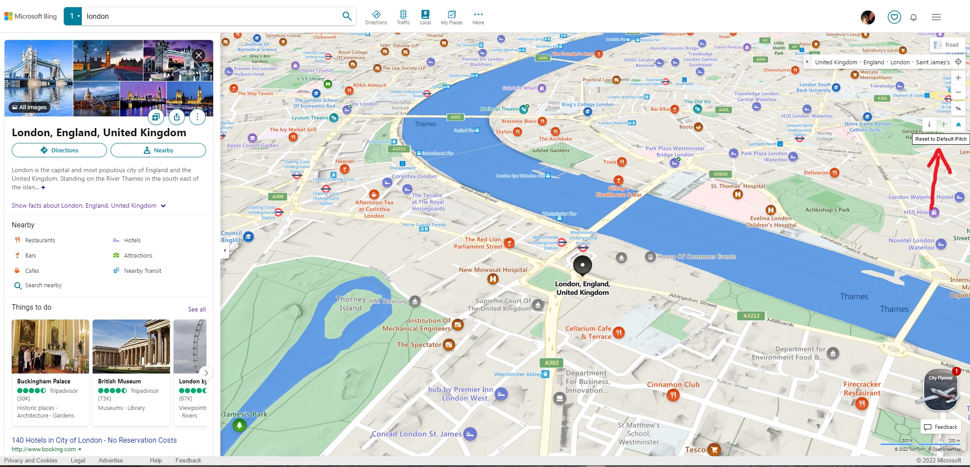The height and width of the screenshot is (467, 970).
Task: Get directions to London from card
Action: (59, 150)
